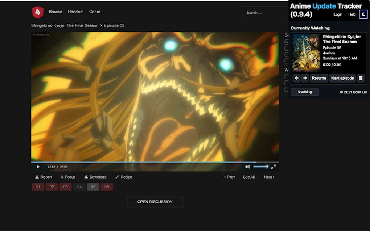Image resolution: width=370 pixels, height=231 pixels.
Task: Uncheck the first checkbox in the servers list
Action: (286, 41)
